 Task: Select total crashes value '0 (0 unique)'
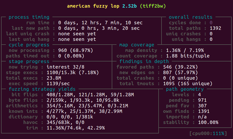click(181, 78)
